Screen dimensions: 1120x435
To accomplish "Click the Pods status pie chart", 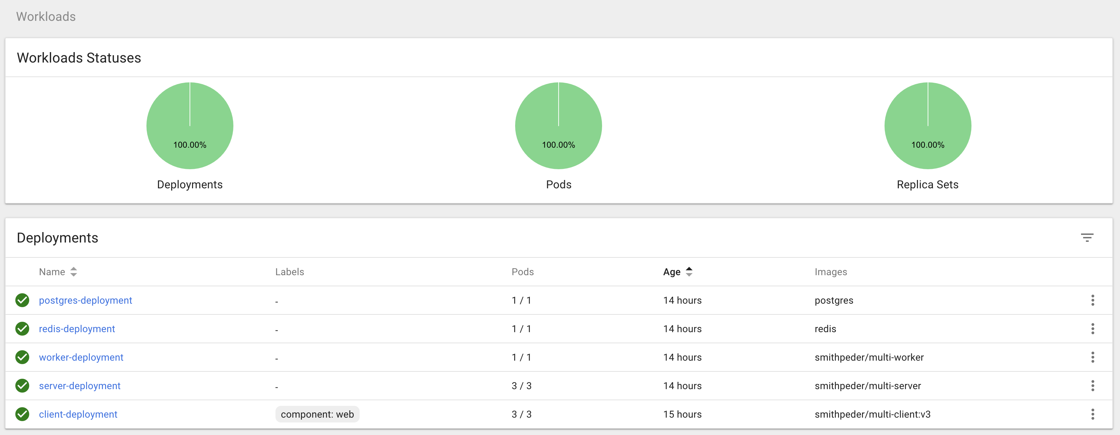I will 558,125.
